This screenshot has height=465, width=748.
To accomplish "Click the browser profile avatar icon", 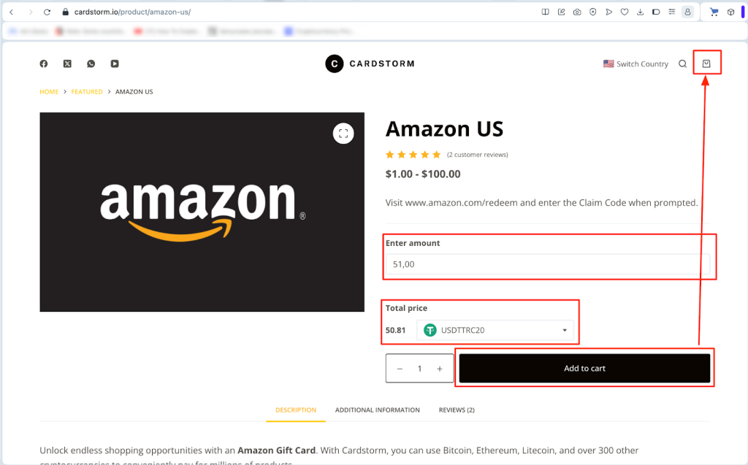I will pyautogui.click(x=687, y=12).
